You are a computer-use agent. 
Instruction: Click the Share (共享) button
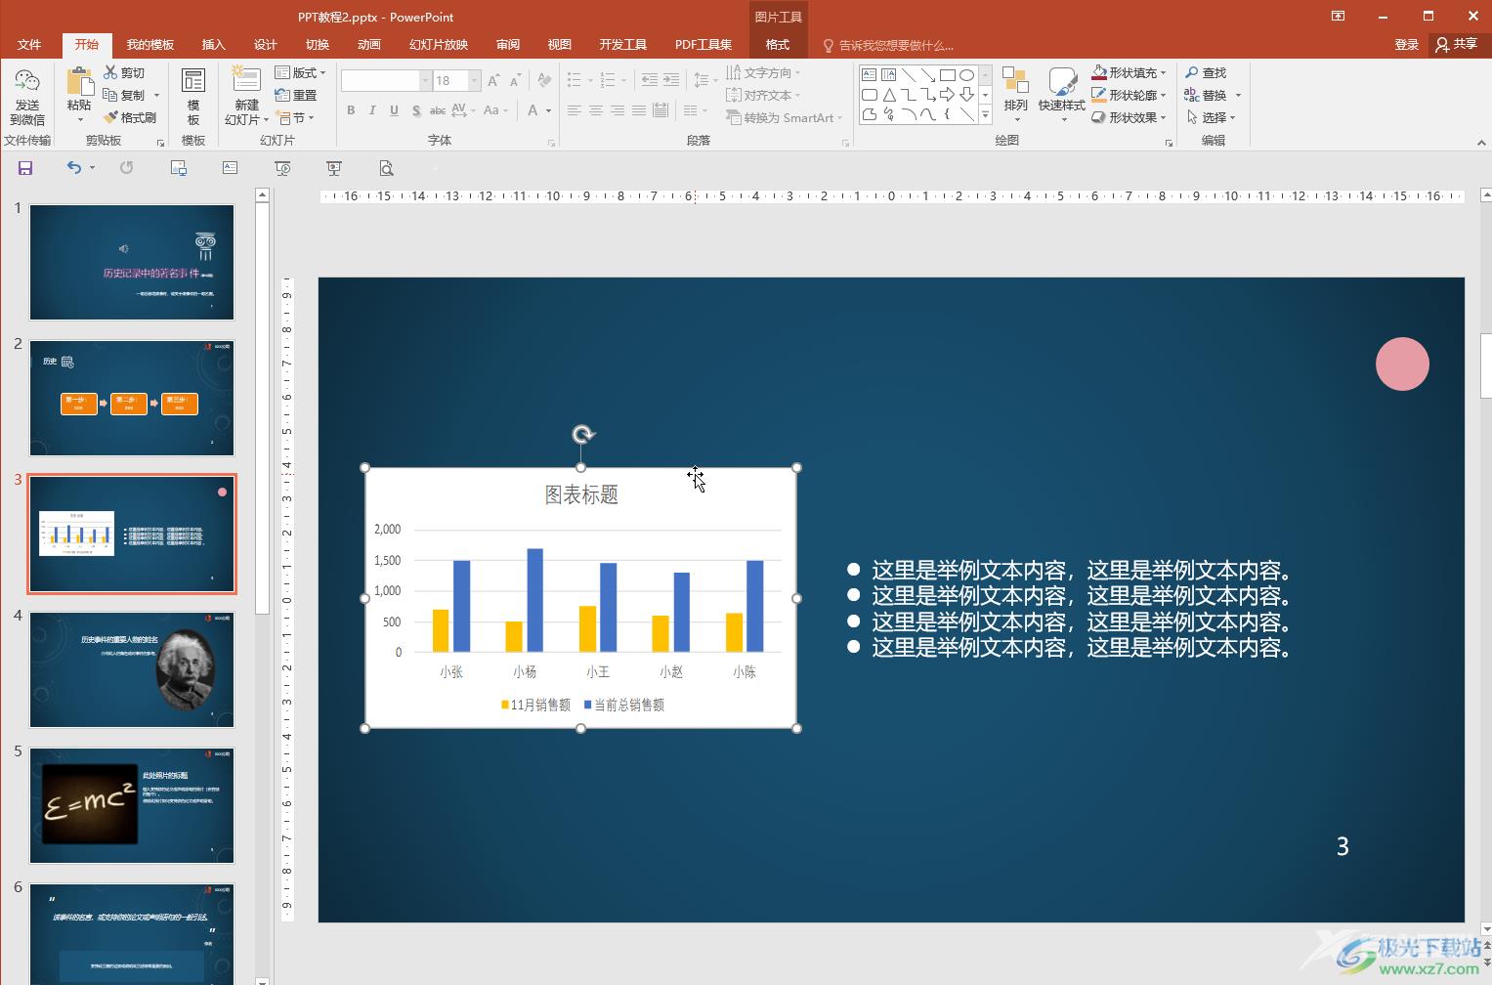1457,44
